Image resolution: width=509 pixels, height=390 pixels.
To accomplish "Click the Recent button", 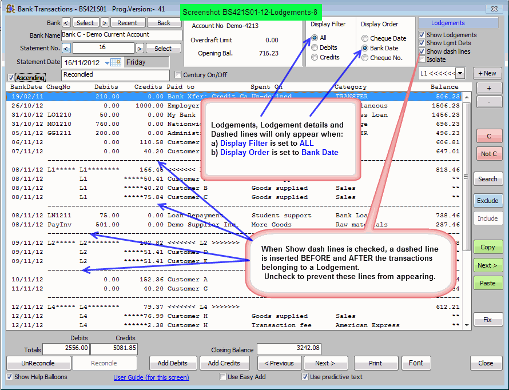I will pyautogui.click(x=127, y=23).
